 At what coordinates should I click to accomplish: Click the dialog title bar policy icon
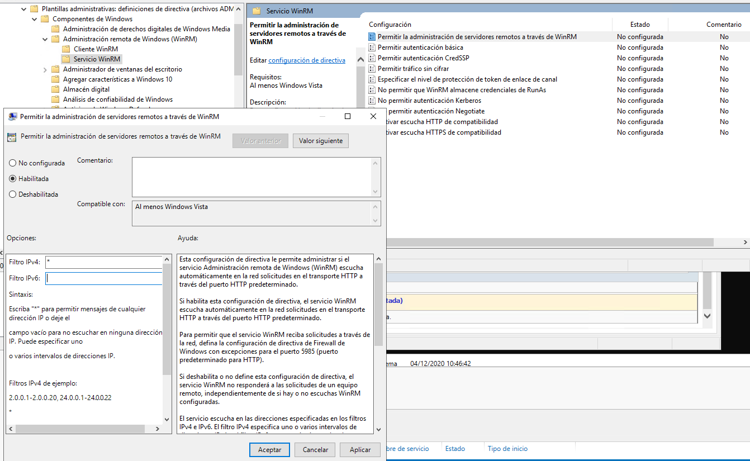pyautogui.click(x=12, y=117)
